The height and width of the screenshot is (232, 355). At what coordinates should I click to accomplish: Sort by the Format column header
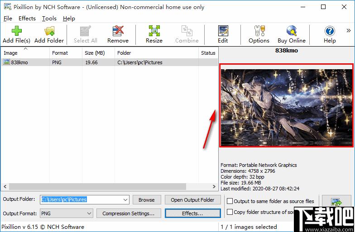pyautogui.click(x=66, y=53)
